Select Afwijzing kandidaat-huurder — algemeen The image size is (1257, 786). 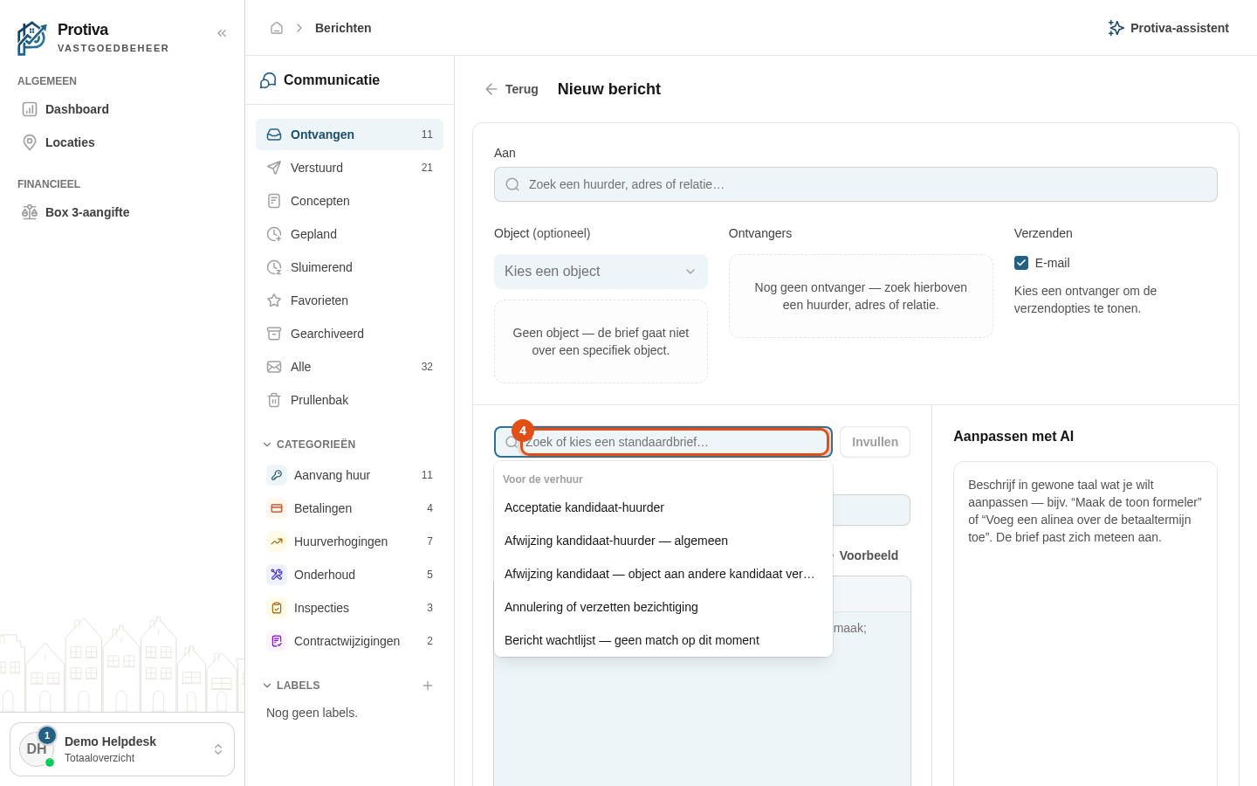(x=663, y=541)
